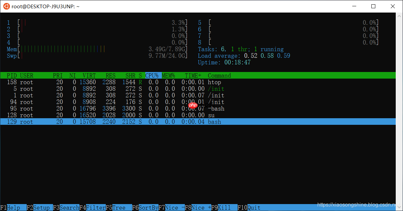Sort by the PID column header
The width and height of the screenshot is (403, 211).
coord(12,76)
